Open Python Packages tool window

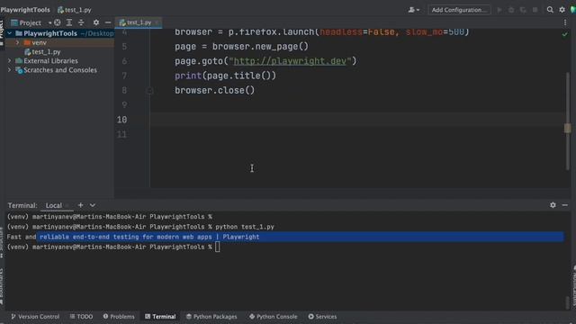[211, 316]
